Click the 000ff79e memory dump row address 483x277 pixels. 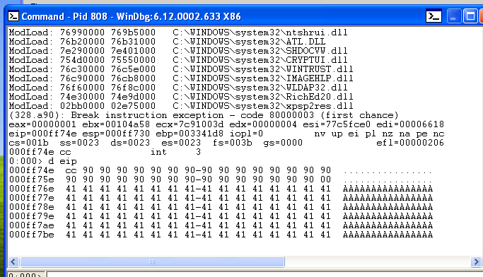point(31,216)
